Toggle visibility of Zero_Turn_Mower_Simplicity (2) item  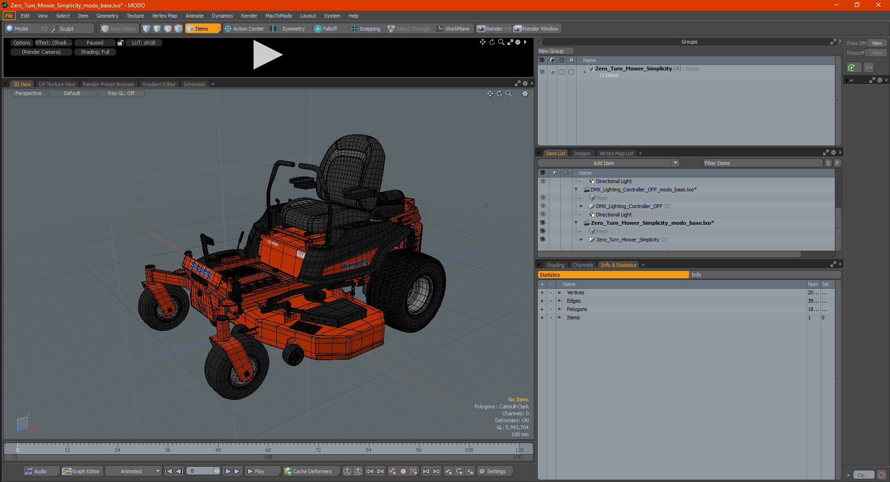[542, 240]
